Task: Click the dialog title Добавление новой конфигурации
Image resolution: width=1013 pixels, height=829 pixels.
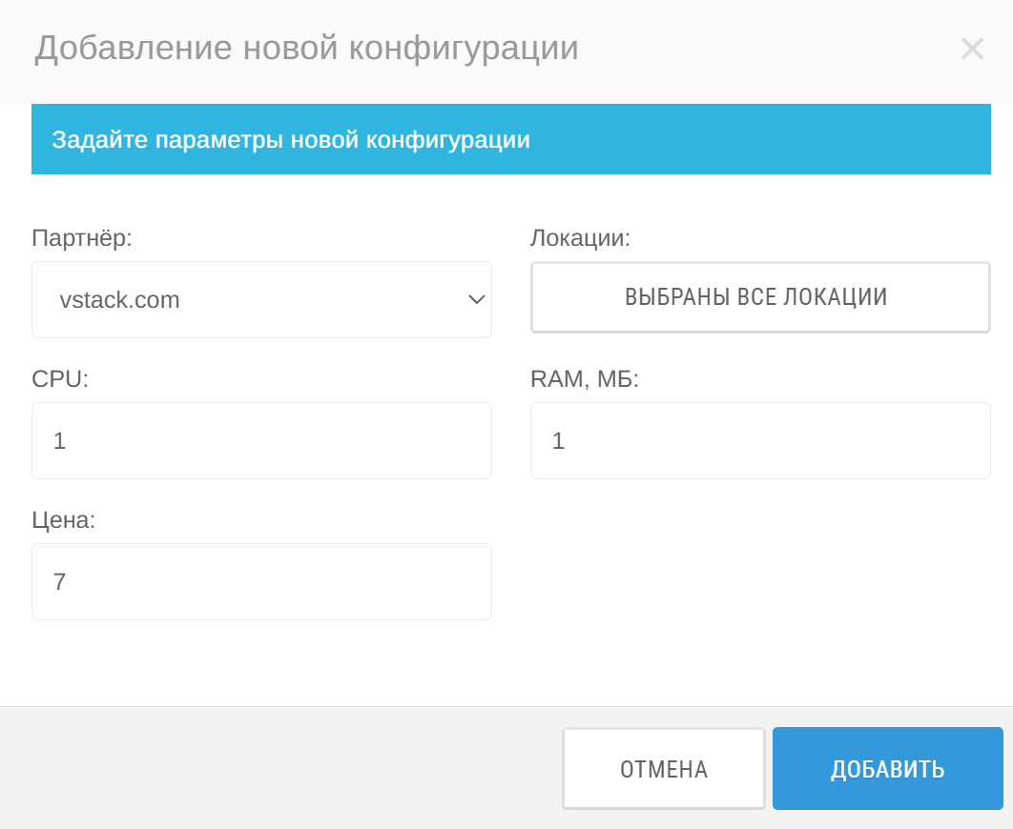Action: tap(306, 48)
